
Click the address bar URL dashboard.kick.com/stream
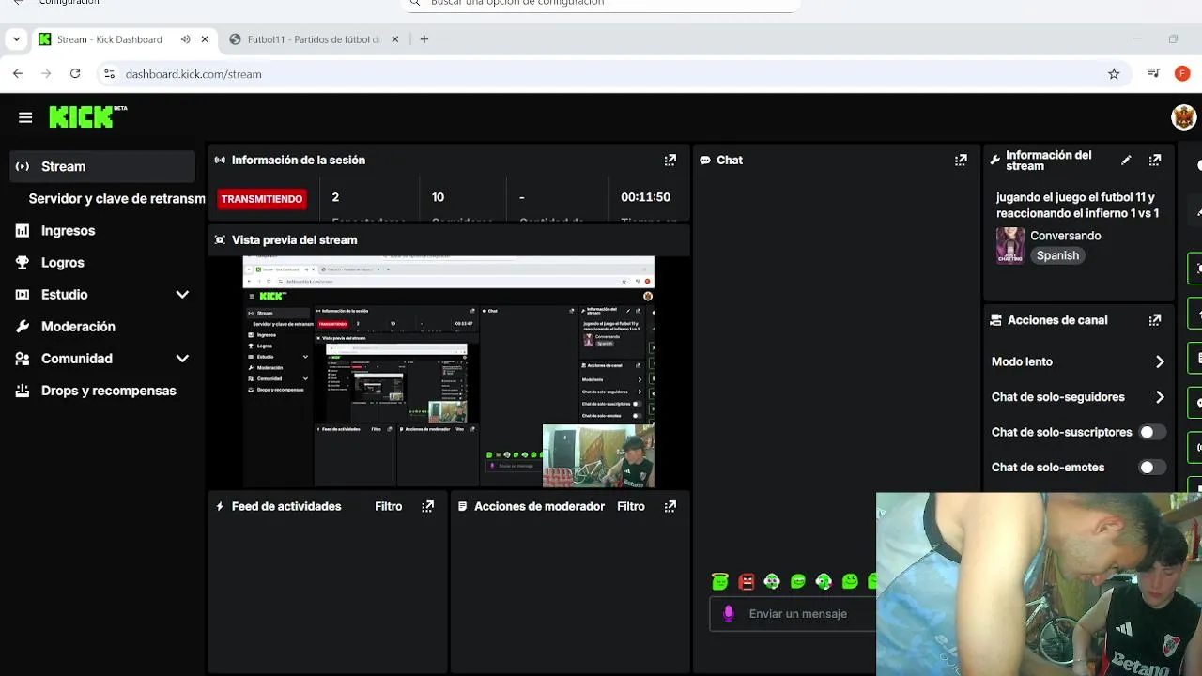pos(193,74)
